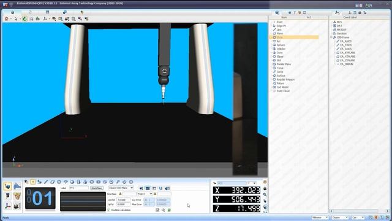Select EA_YAXIS in coordinate tree
This screenshot has width=392, height=221.
pyautogui.click(x=345, y=45)
